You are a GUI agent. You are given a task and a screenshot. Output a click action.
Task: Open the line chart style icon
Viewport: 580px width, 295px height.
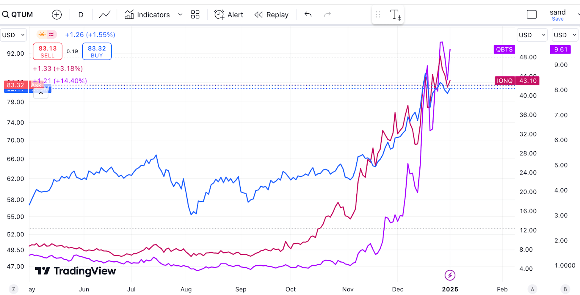pyautogui.click(x=105, y=14)
